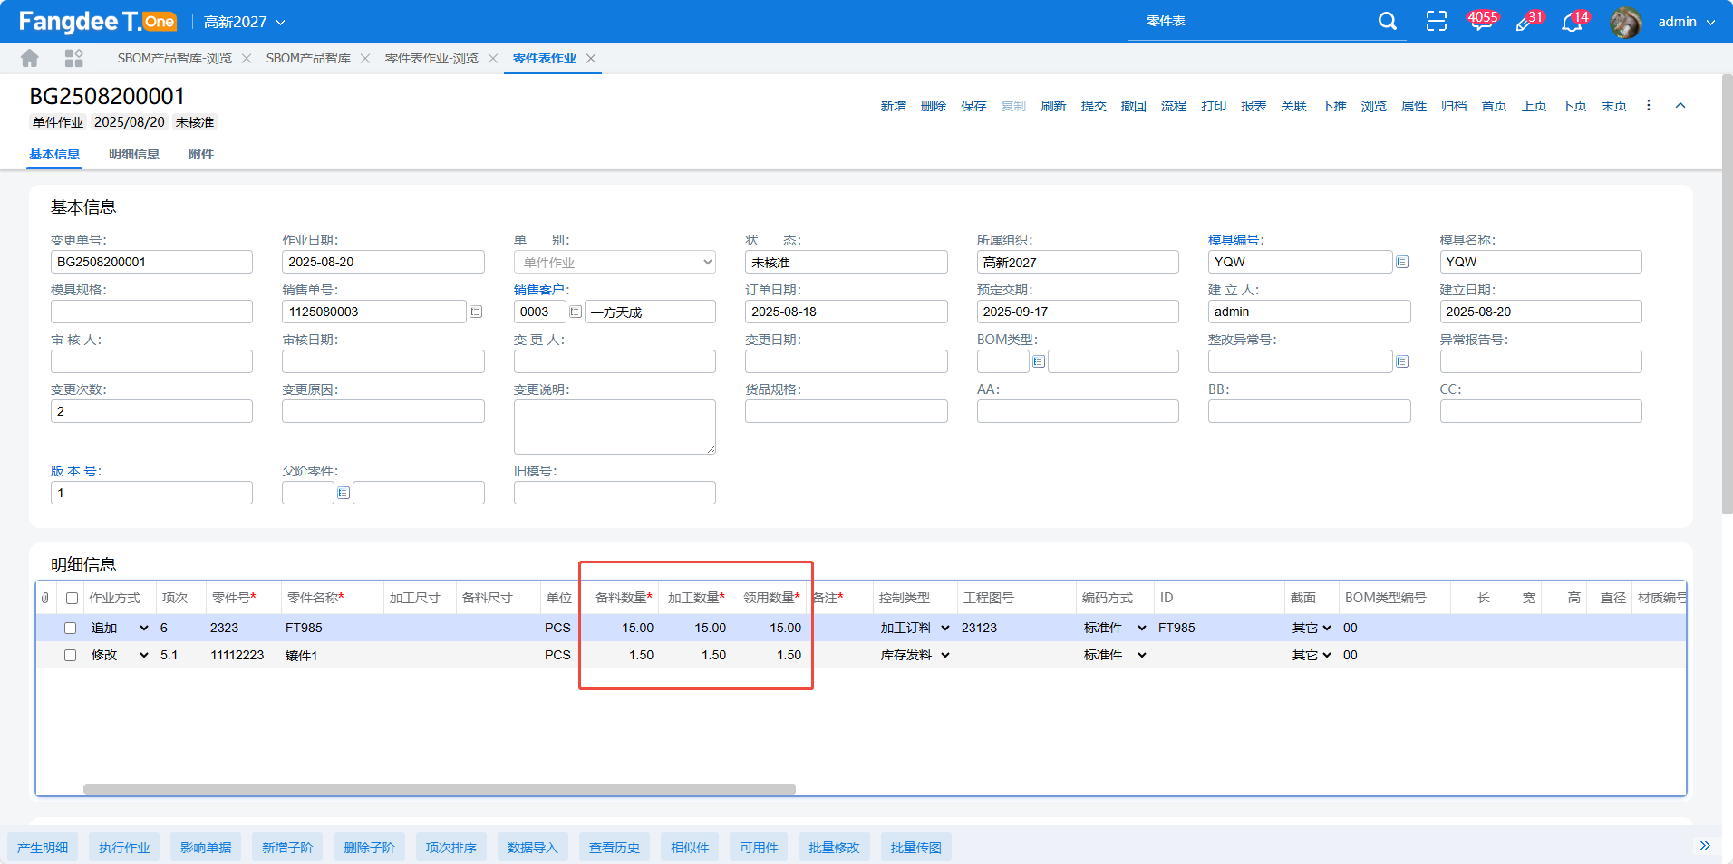Check the box for row 镶件1
Screen dimensions: 1733x864
coord(70,656)
